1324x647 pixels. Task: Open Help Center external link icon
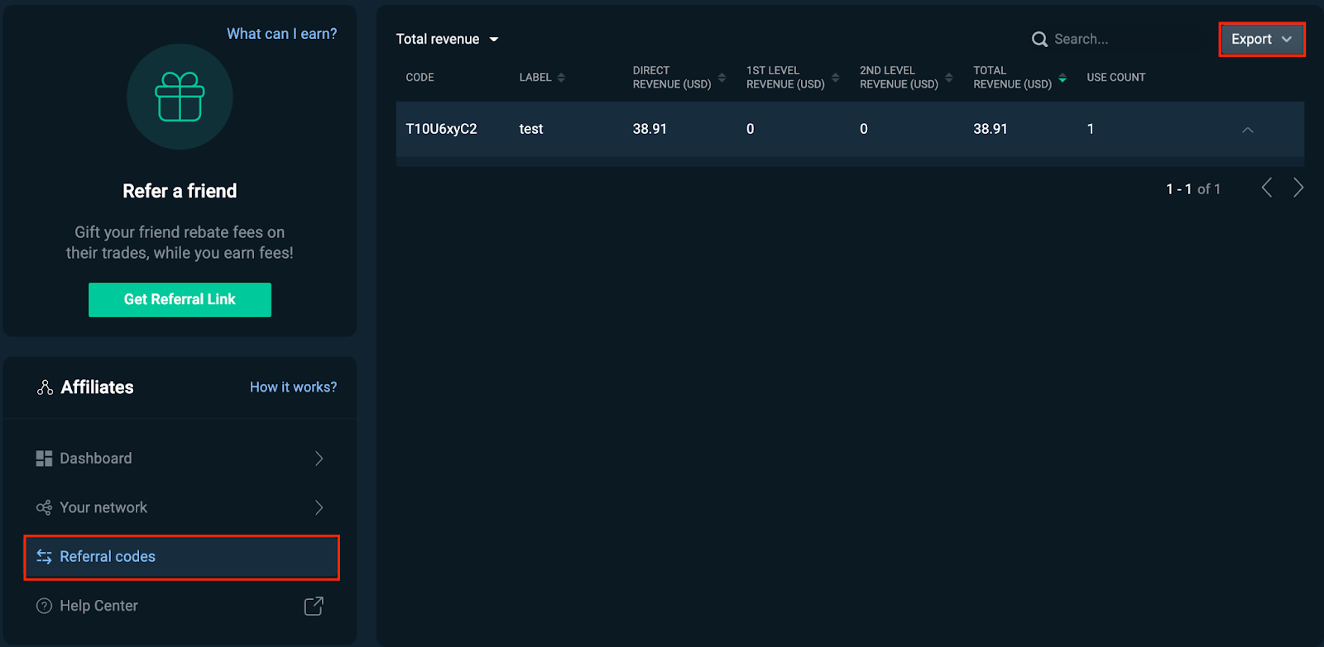(x=314, y=606)
